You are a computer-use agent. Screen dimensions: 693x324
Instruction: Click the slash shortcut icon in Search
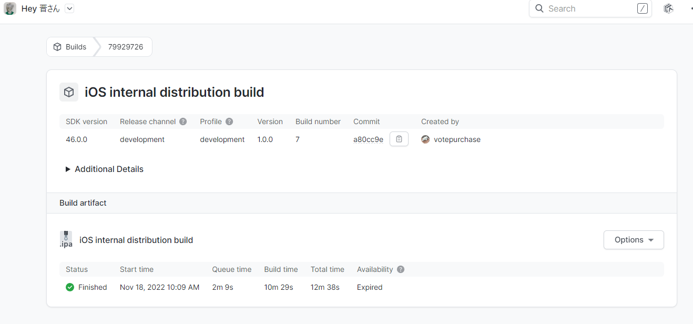coord(642,8)
